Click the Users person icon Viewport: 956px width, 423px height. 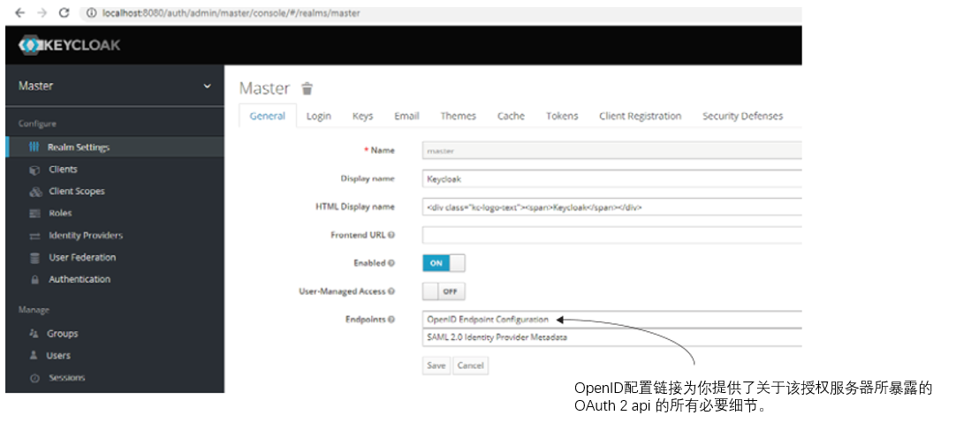pyautogui.click(x=34, y=356)
